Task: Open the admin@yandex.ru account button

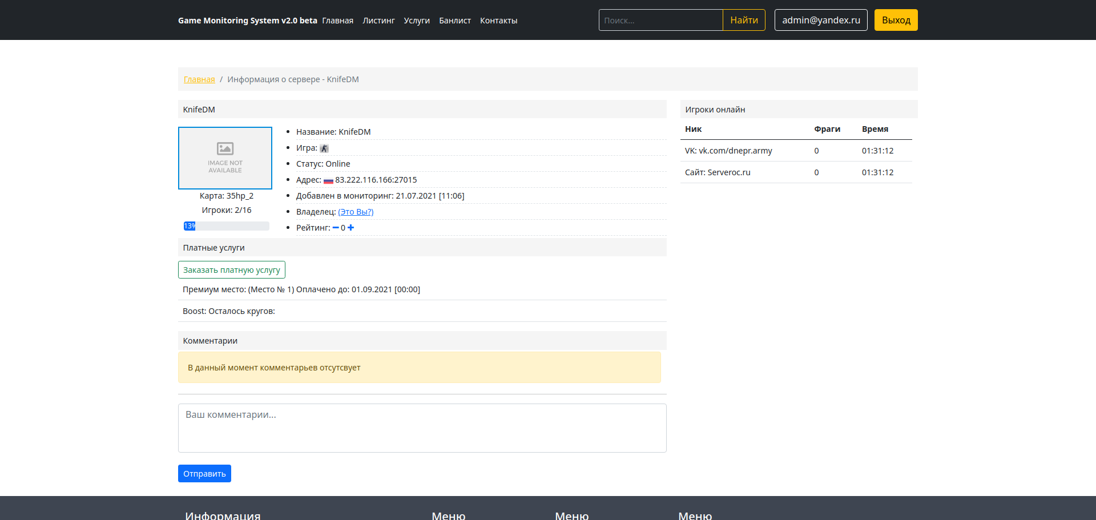Action: [x=821, y=20]
